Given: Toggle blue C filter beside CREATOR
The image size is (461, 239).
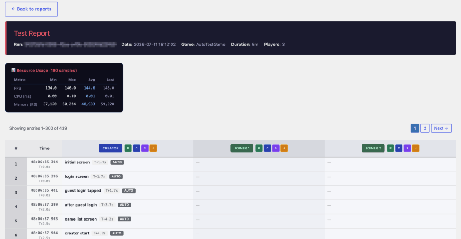Looking at the screenshot, I should click(x=136, y=148).
